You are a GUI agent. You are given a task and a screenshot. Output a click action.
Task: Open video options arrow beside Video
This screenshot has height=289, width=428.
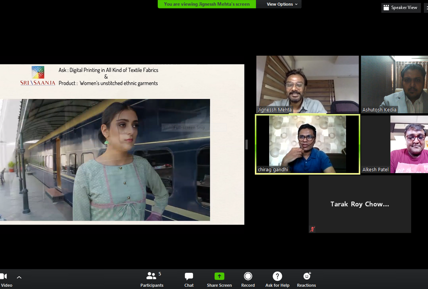click(19, 277)
